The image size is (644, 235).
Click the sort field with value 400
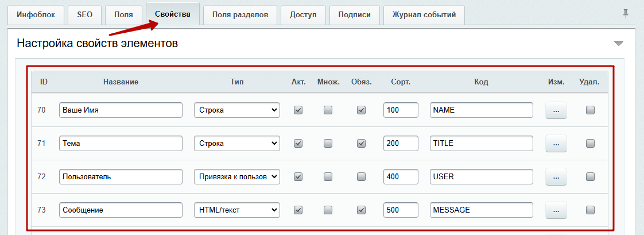click(401, 176)
